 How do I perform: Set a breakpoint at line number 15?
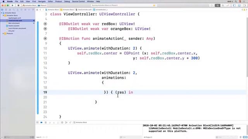(x=45, y=73)
